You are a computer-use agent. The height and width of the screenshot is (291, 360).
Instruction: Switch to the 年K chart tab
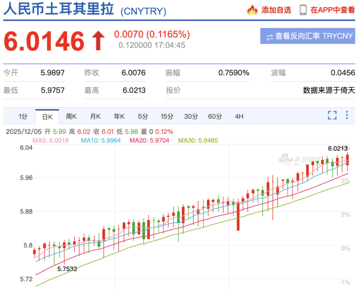119,117
